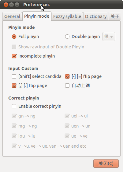Toggle the uen => un correction
This screenshot has height=172, width=123.
[x=78, y=126]
